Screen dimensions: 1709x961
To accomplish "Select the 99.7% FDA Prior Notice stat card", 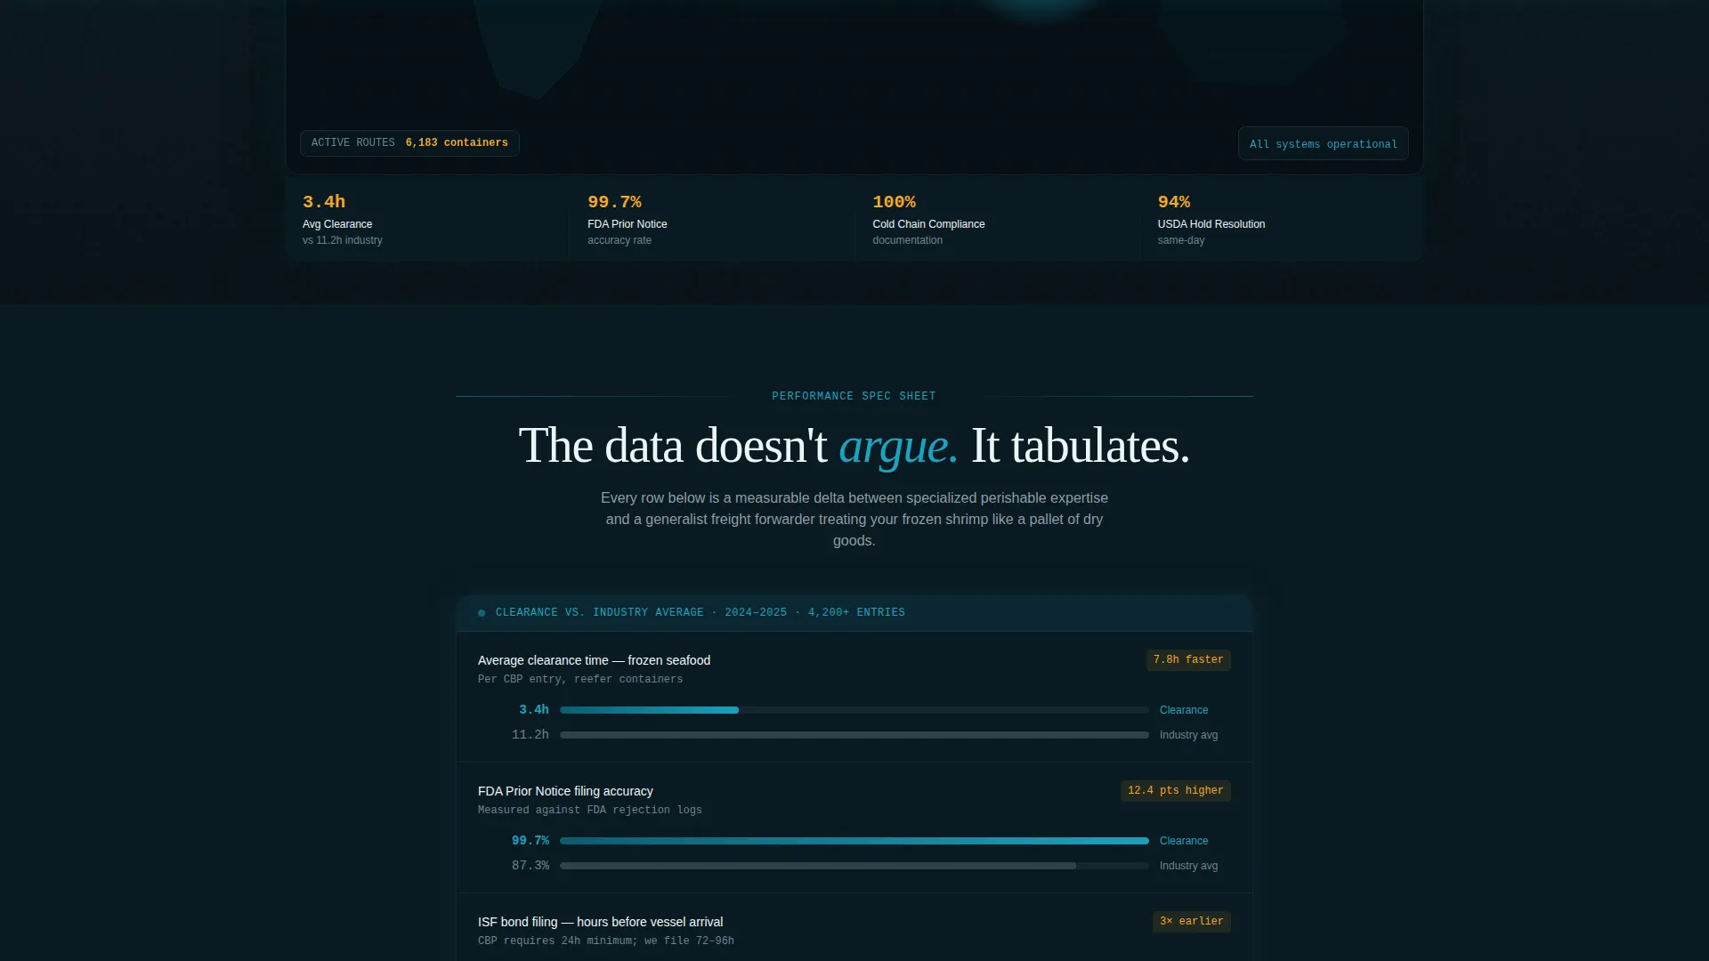I will click(x=712, y=219).
